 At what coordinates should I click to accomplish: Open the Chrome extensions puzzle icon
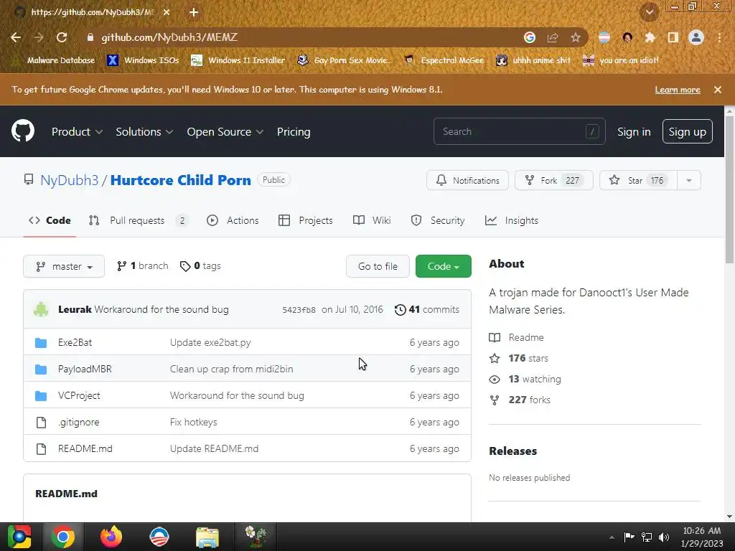click(650, 37)
